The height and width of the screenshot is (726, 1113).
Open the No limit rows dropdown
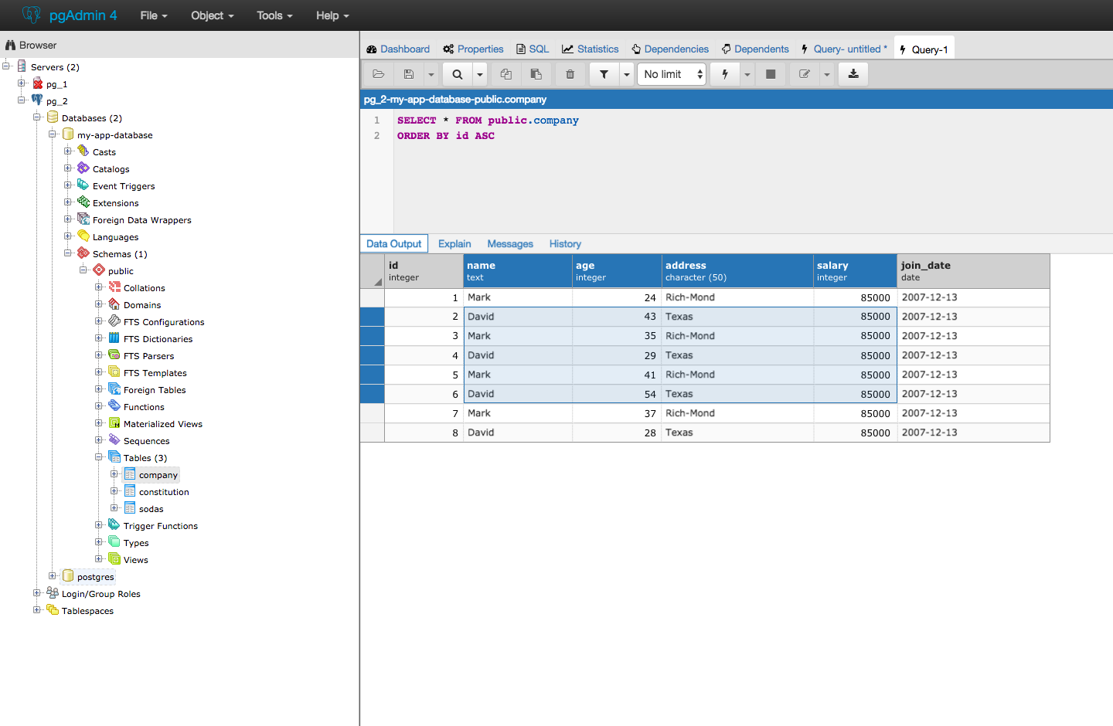tap(671, 73)
